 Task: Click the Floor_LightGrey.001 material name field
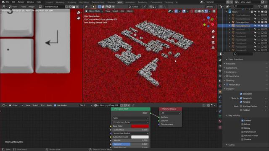coord(109,105)
